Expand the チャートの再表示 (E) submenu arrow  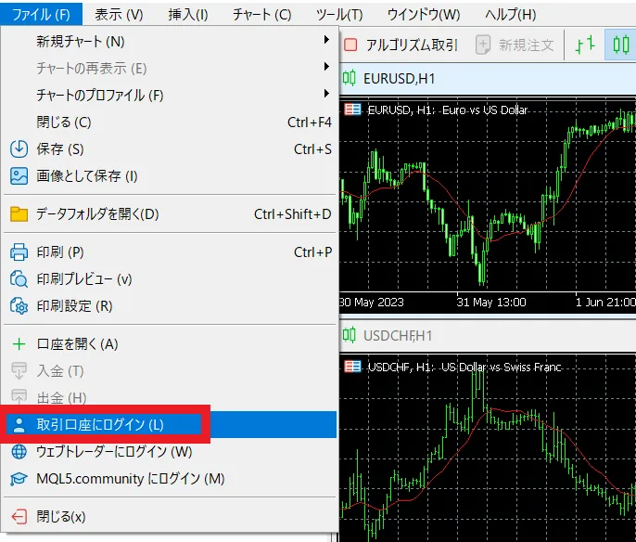(x=326, y=67)
